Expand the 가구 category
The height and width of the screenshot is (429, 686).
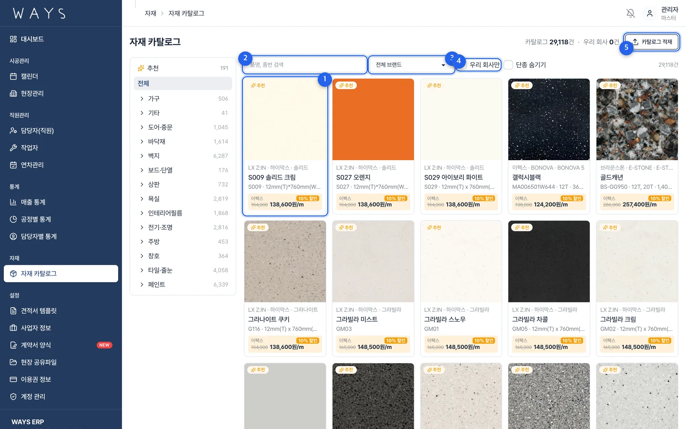(x=142, y=99)
